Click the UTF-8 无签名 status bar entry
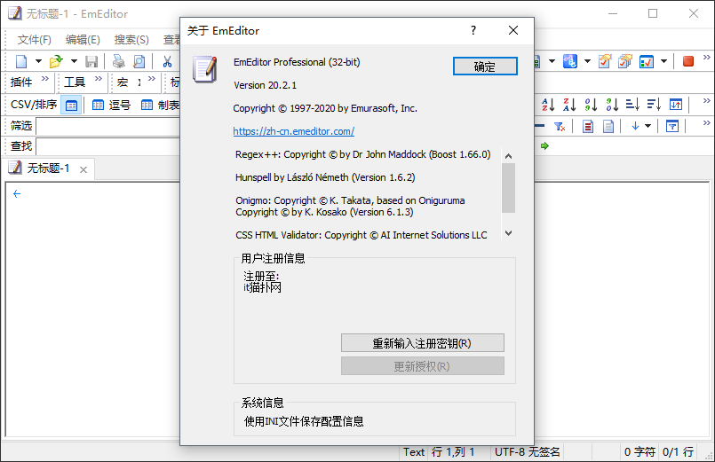 pyautogui.click(x=527, y=452)
